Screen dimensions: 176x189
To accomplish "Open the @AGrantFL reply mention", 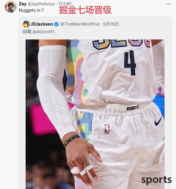I will (x=44, y=32).
